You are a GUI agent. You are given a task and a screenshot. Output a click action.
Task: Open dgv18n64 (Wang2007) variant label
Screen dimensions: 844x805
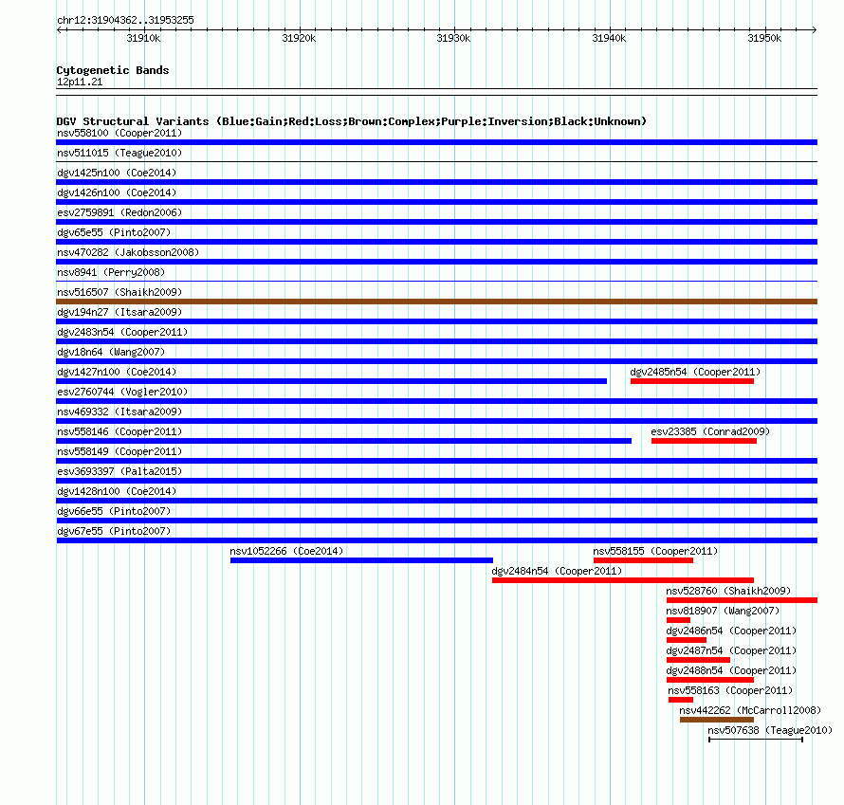(111, 352)
